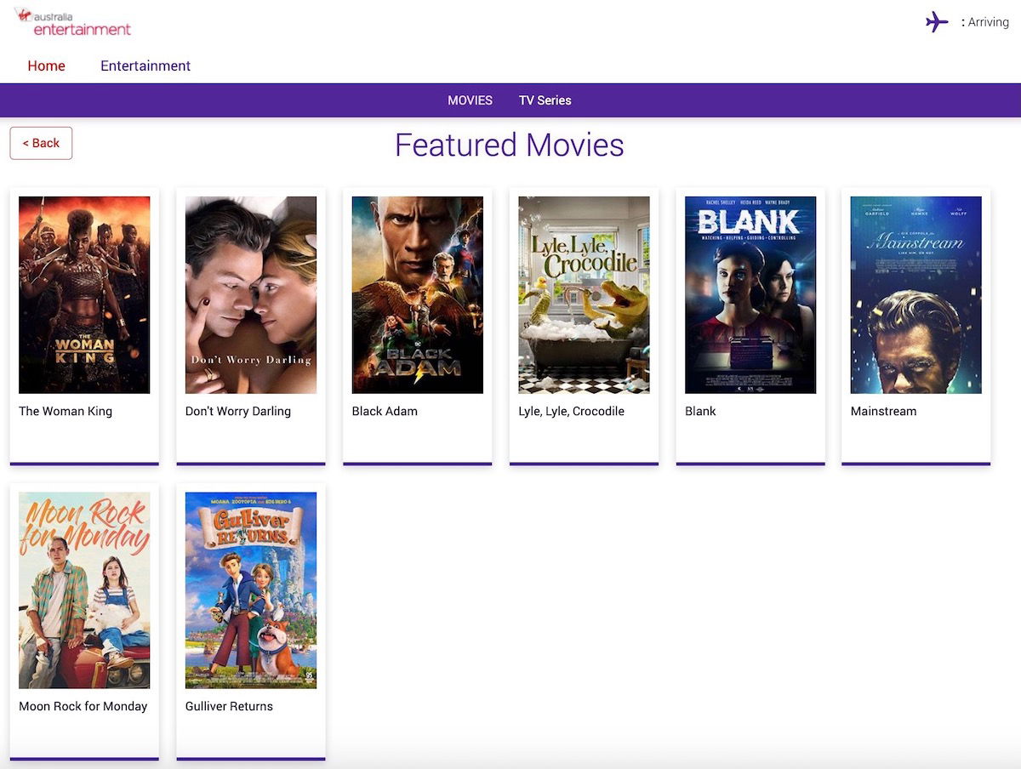Click the Virgin Australia entertainment logo
Image resolution: width=1021 pixels, height=769 pixels.
click(73, 22)
